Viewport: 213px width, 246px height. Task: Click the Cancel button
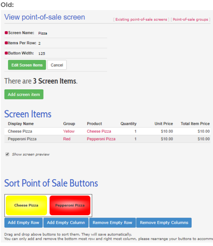click(x=57, y=65)
